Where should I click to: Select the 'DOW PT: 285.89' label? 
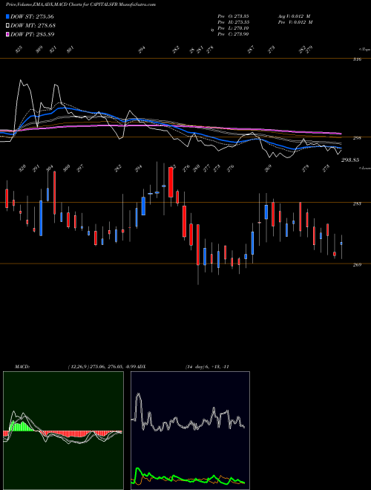[x=33, y=34]
